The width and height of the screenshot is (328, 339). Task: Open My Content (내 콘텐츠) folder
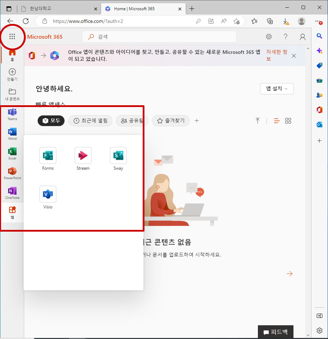pos(12,94)
